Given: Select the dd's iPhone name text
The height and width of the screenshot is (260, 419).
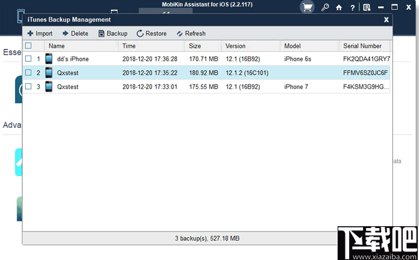Looking at the screenshot, I should [73, 59].
